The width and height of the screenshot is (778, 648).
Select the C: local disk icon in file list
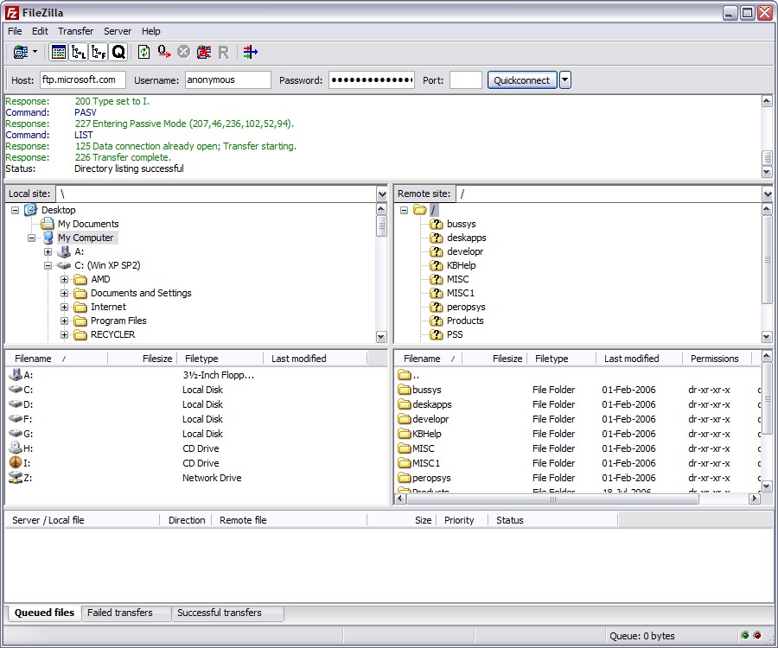(x=16, y=390)
